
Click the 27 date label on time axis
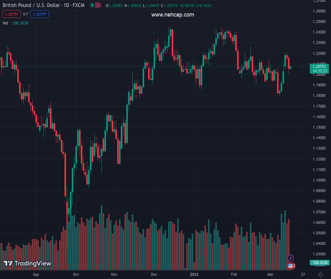pos(303,274)
